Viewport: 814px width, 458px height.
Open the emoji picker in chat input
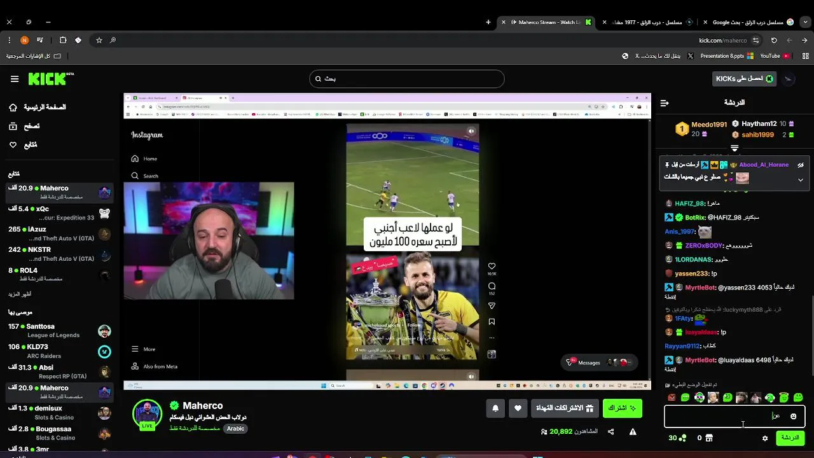click(x=793, y=417)
